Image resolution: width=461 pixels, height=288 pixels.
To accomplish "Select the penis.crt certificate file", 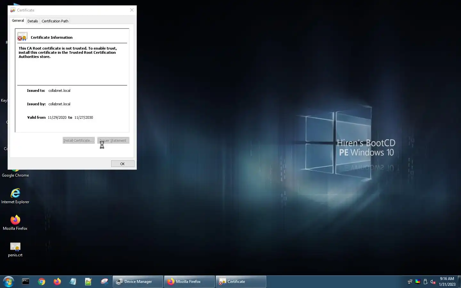I will (15, 250).
